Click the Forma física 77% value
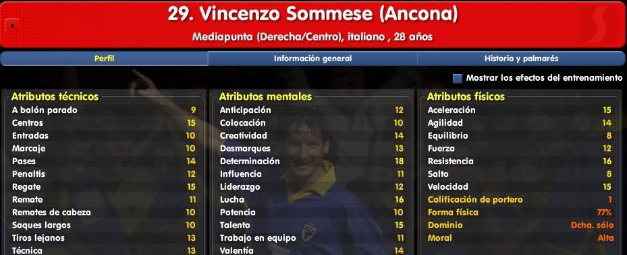This screenshot has height=255, width=627. coord(602,213)
